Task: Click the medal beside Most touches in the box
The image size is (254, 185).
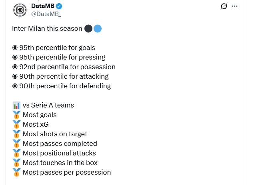Action: (x=16, y=163)
